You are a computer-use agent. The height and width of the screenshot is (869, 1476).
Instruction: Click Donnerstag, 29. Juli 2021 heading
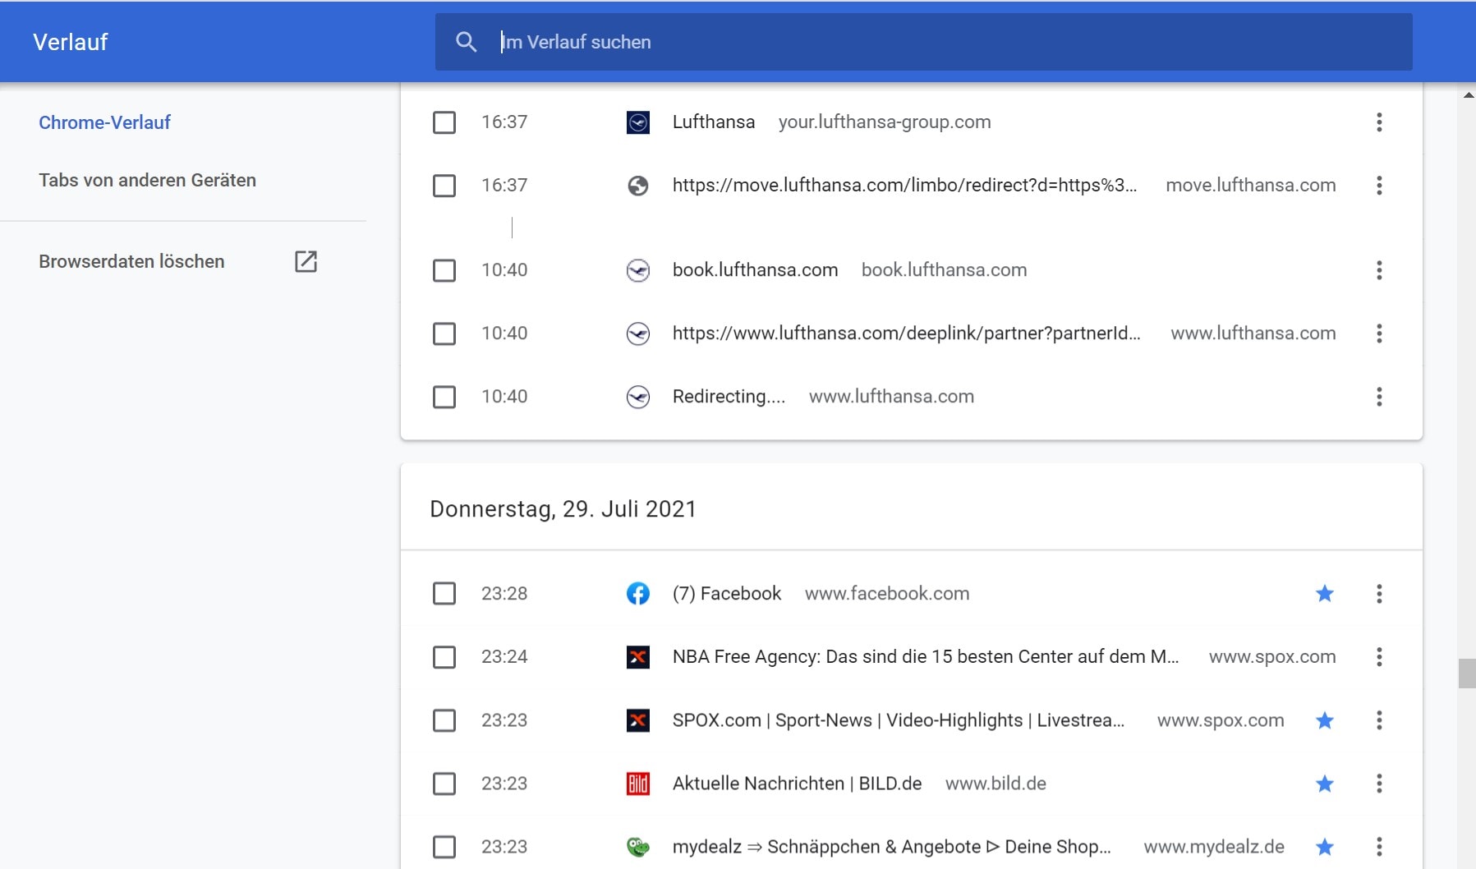pyautogui.click(x=563, y=509)
